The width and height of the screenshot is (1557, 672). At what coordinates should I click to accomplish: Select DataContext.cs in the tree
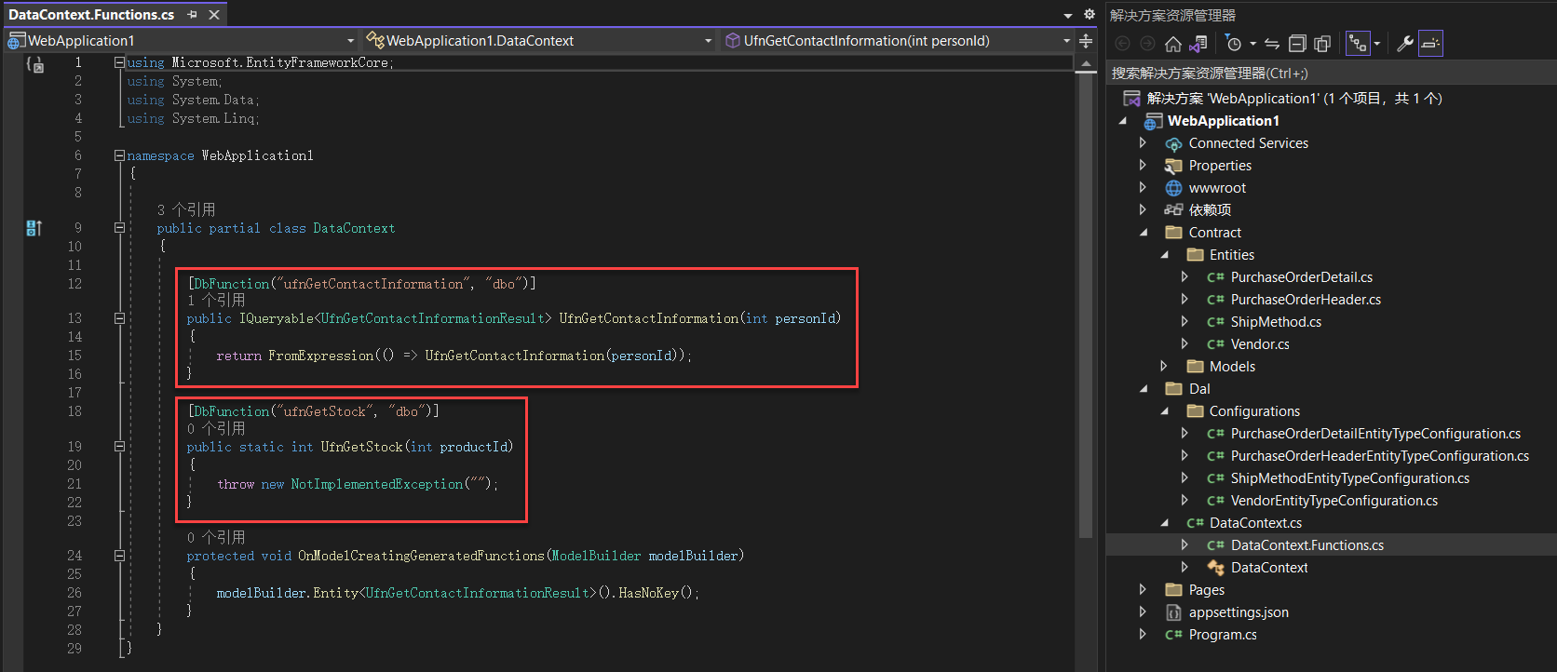pyautogui.click(x=1255, y=523)
